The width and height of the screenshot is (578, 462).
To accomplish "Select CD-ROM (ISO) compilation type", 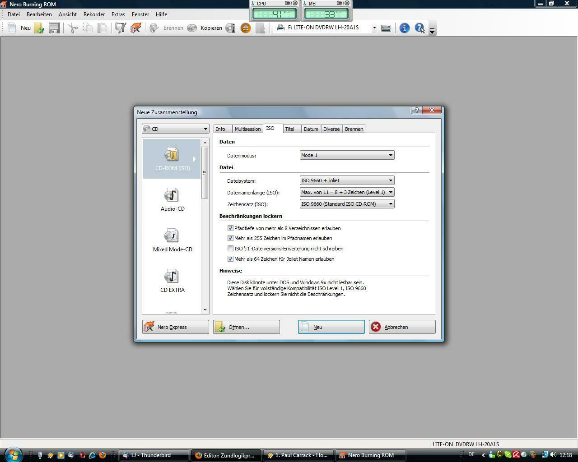I will point(172,158).
